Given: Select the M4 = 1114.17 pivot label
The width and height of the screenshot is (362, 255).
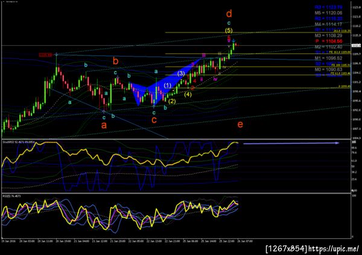Looking at the screenshot, I should click(x=328, y=24).
